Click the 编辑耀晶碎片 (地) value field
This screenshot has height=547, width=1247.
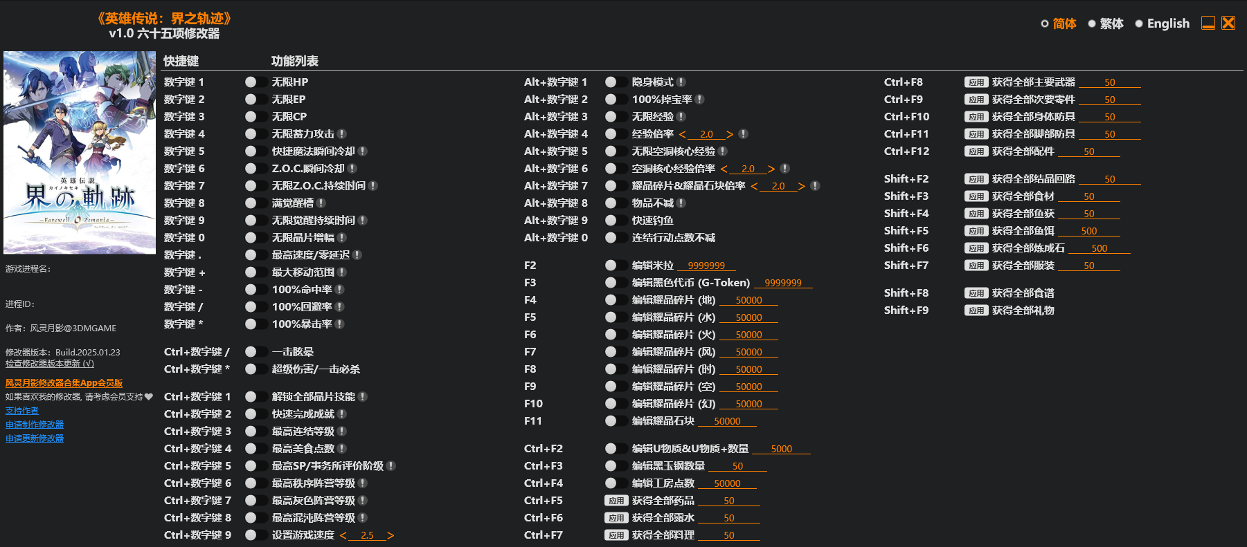tap(748, 300)
